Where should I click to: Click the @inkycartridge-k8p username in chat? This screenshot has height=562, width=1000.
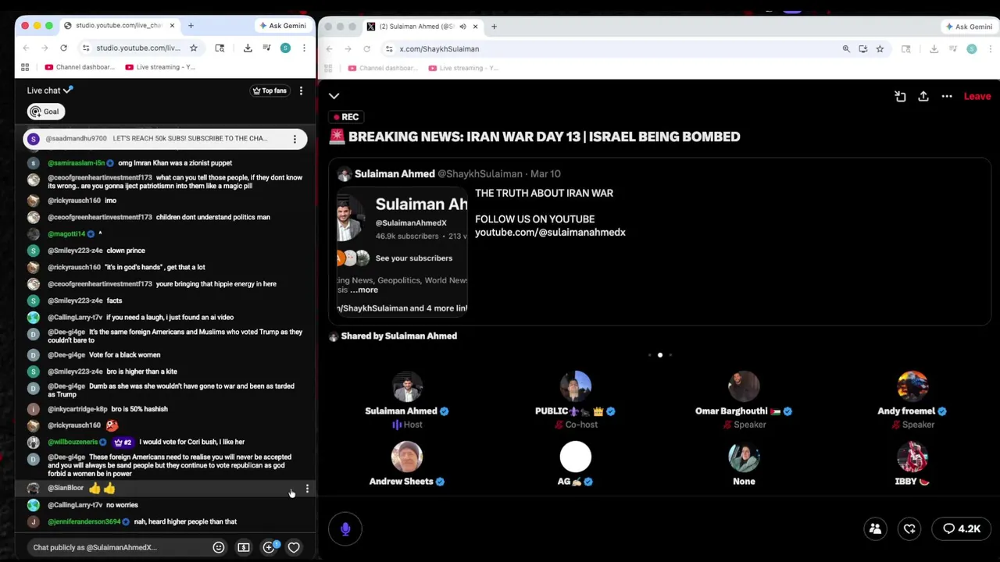tap(77, 409)
